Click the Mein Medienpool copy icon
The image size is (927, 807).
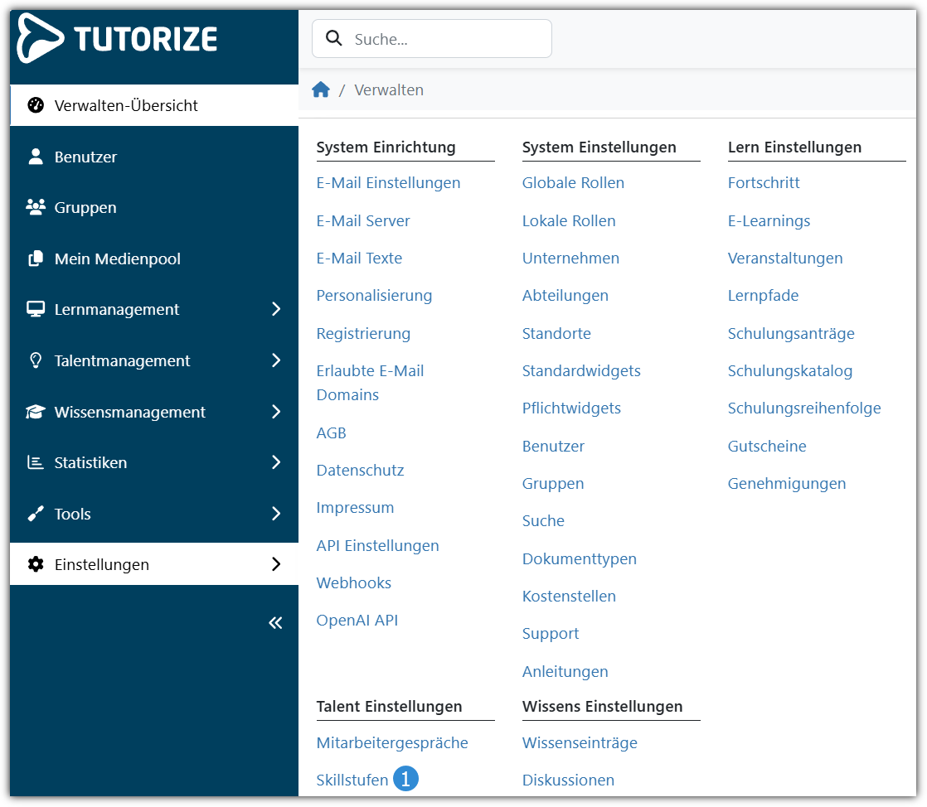coord(36,259)
